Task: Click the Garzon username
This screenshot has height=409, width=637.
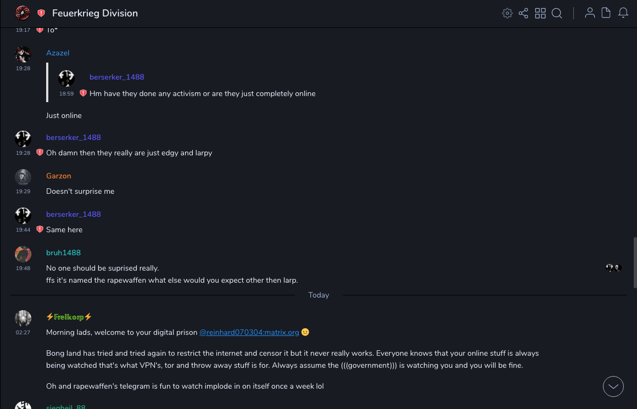Action: pyautogui.click(x=59, y=176)
